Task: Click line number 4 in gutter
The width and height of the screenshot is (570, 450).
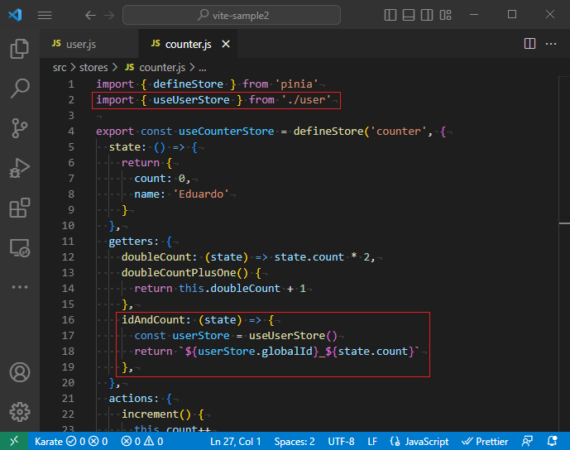Action: pyautogui.click(x=71, y=132)
